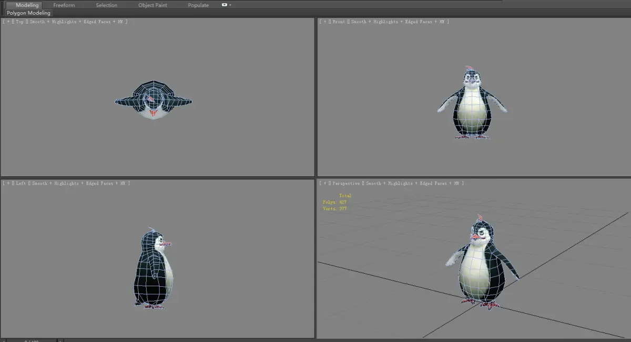Open the Front viewport [+] general menu
Image resolution: width=631 pixels, height=342 pixels.
[x=324, y=22]
